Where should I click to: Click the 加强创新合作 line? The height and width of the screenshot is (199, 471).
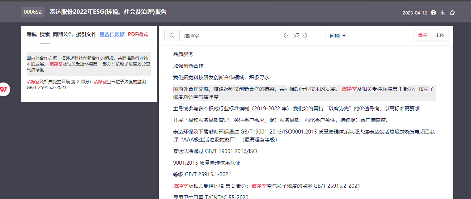pos(188,66)
